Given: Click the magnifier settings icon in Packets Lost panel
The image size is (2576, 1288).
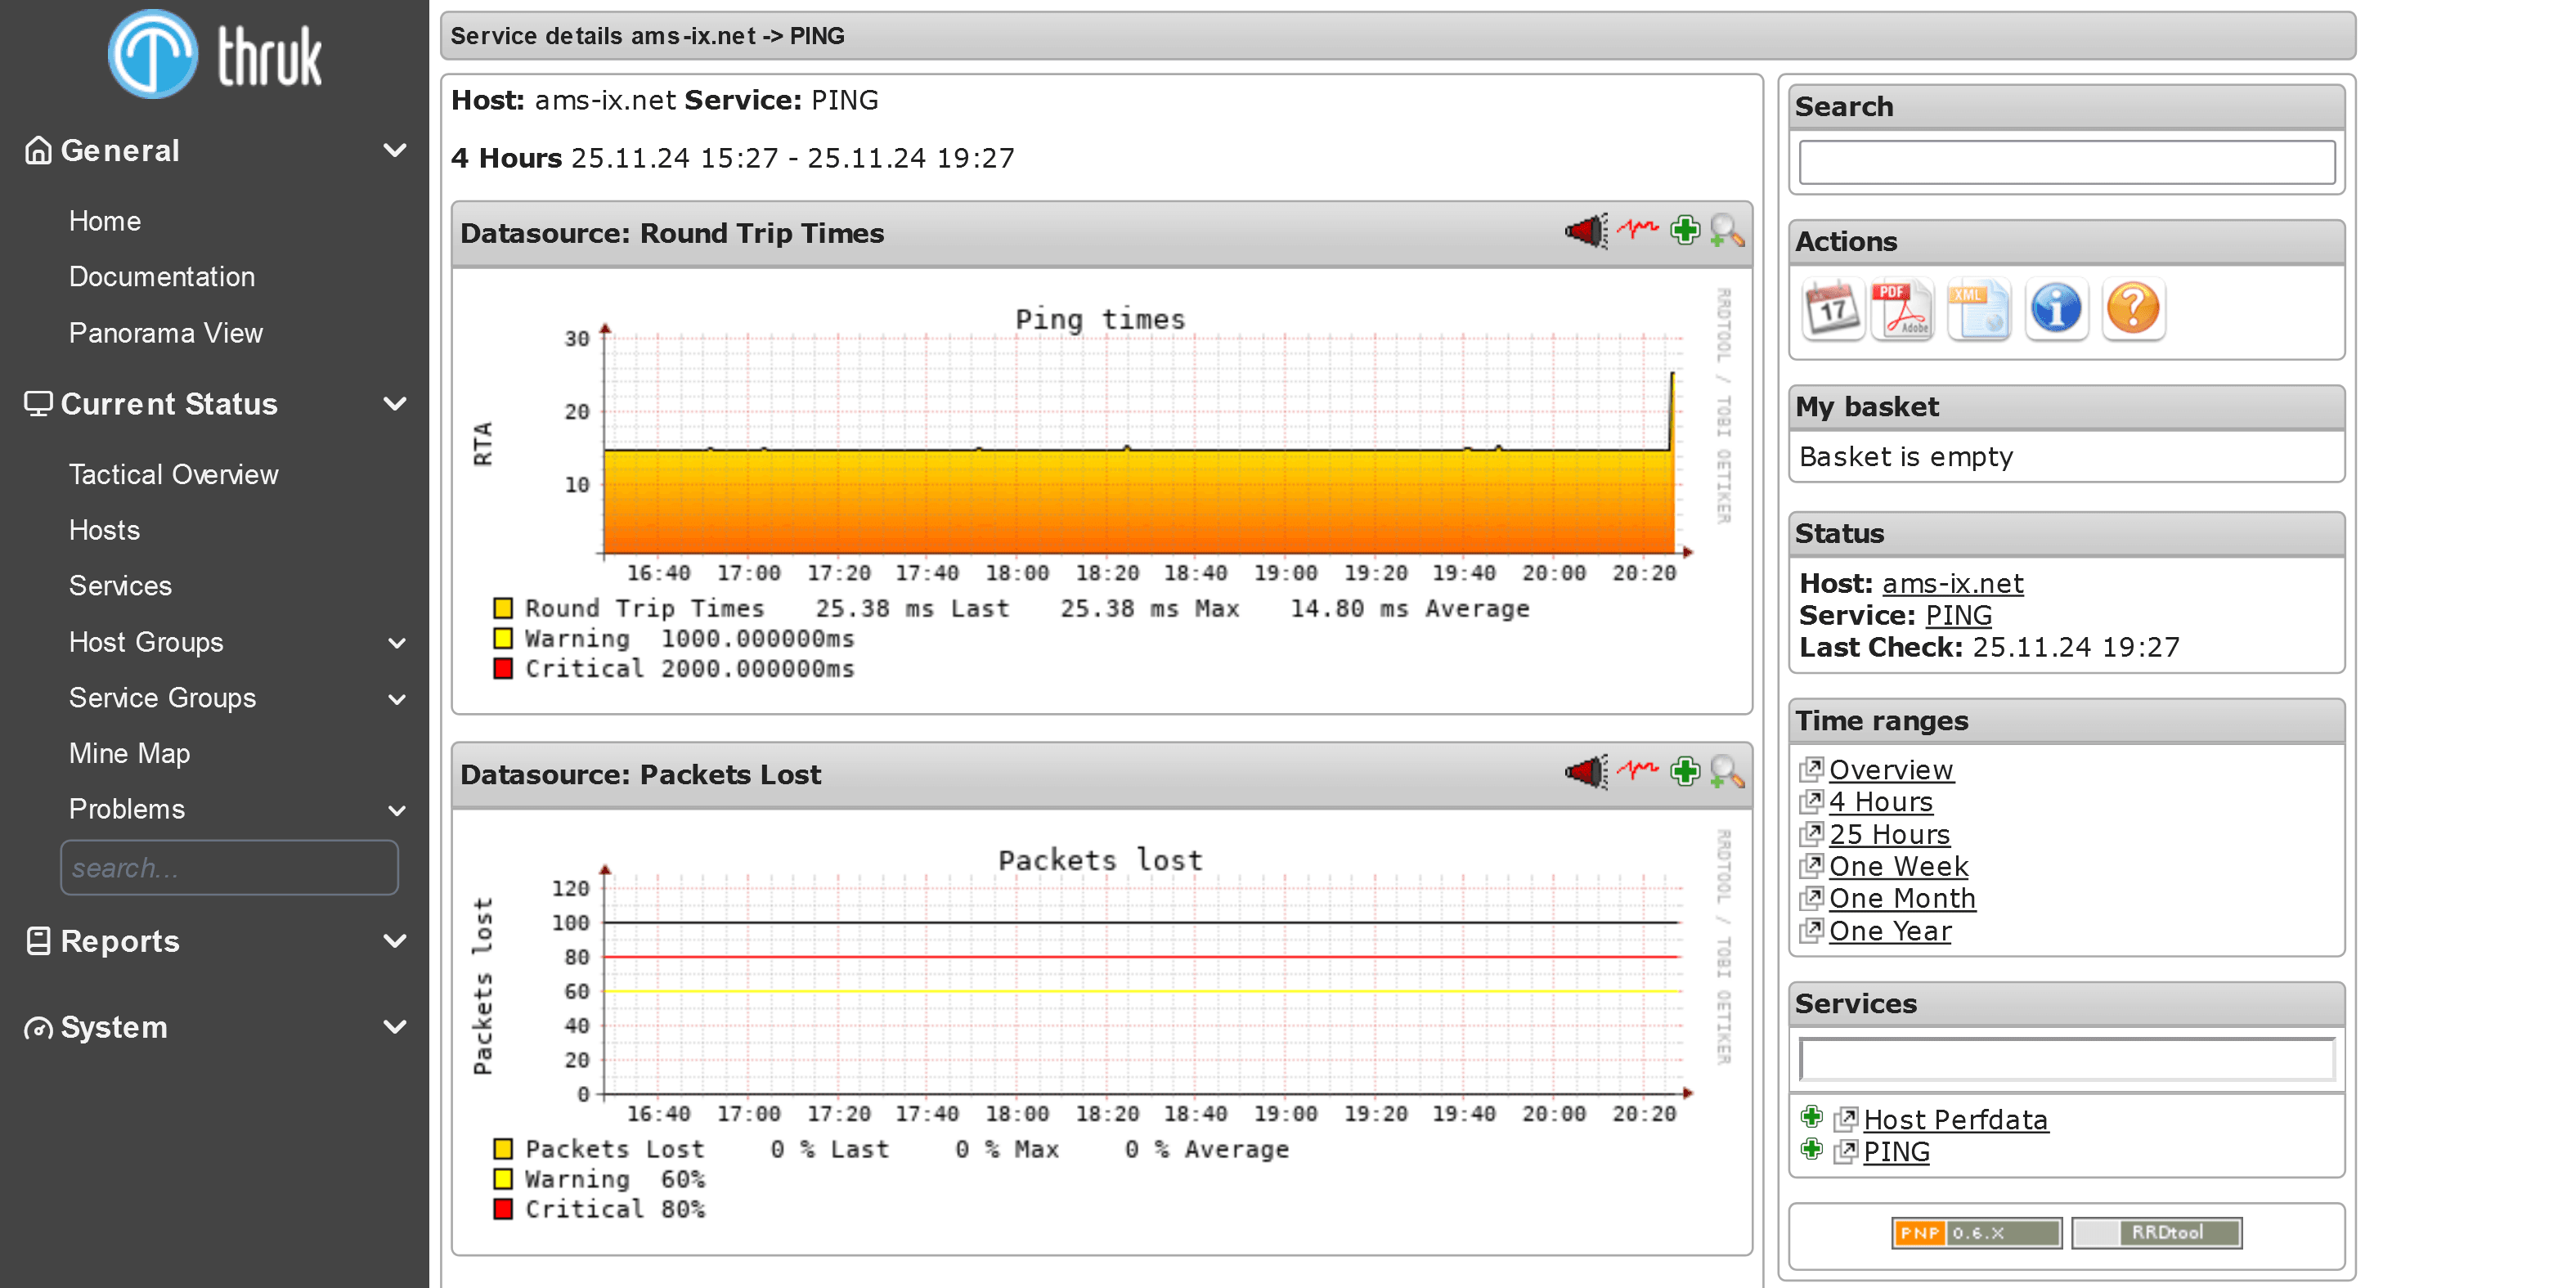Looking at the screenshot, I should (1725, 775).
